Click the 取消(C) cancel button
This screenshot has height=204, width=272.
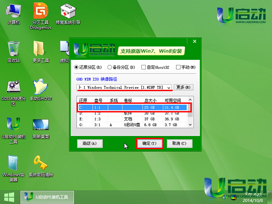[x=180, y=143]
